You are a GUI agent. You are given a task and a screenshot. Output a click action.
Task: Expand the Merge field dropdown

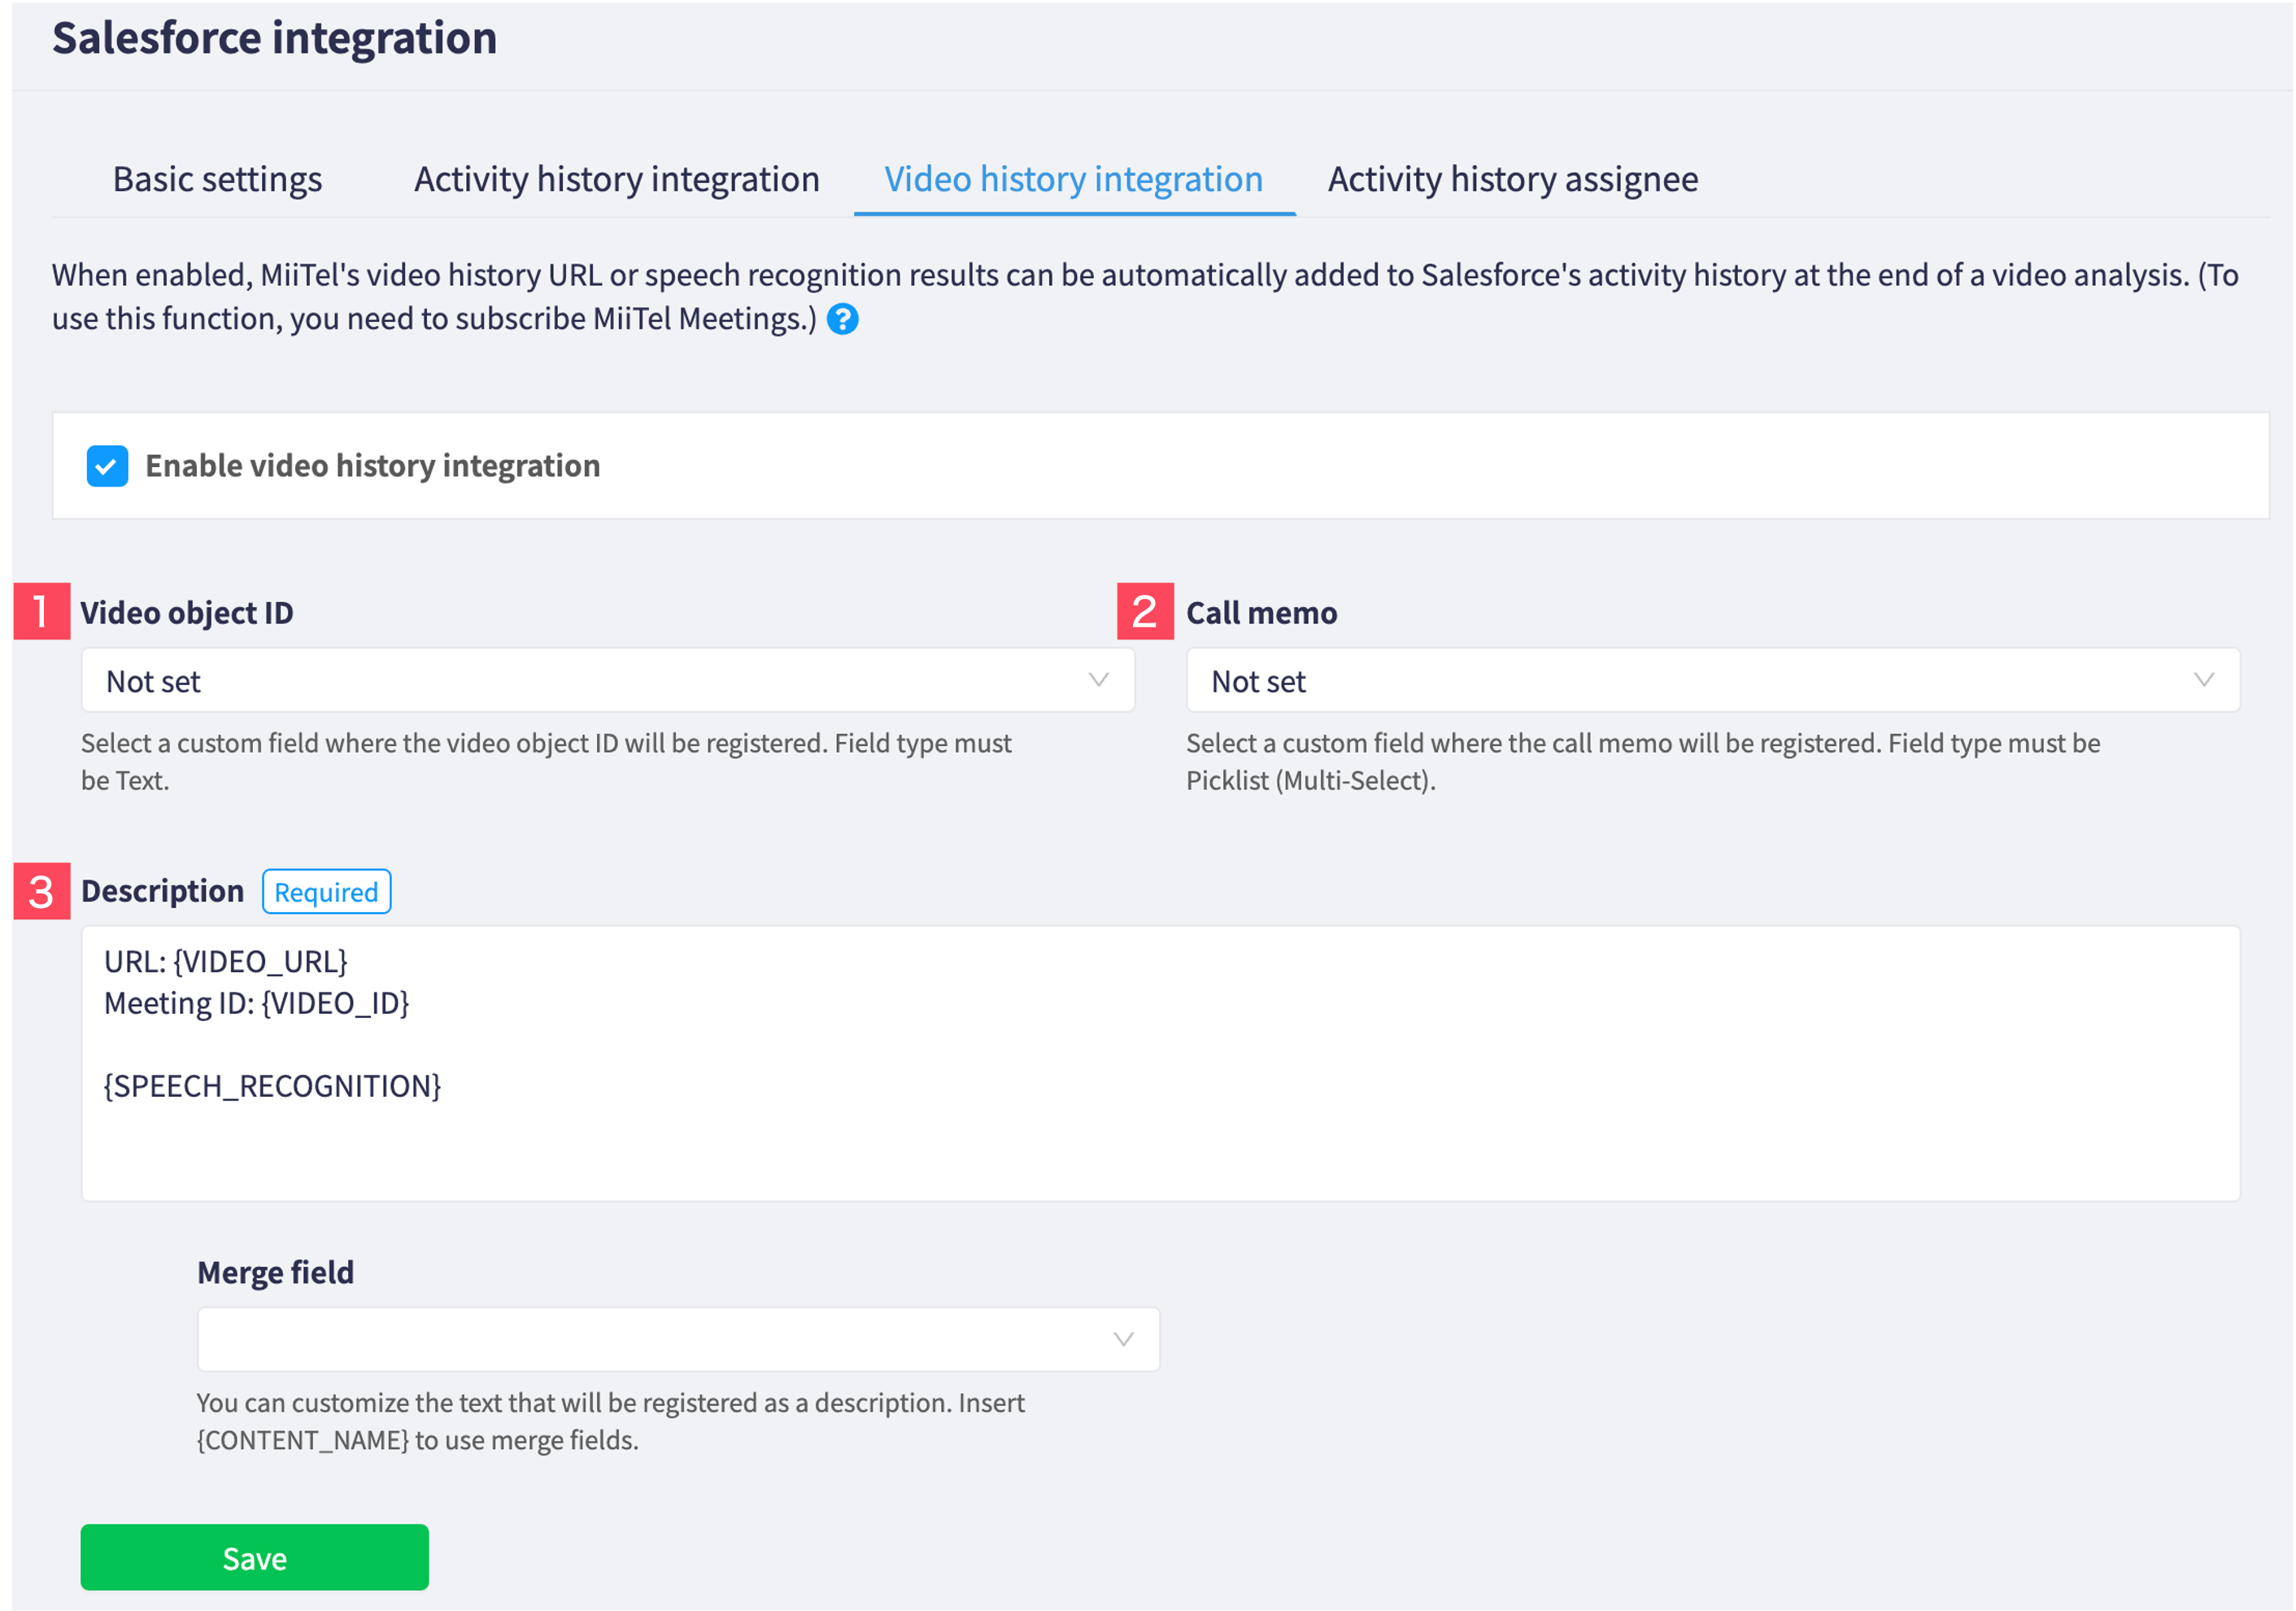677,1338
